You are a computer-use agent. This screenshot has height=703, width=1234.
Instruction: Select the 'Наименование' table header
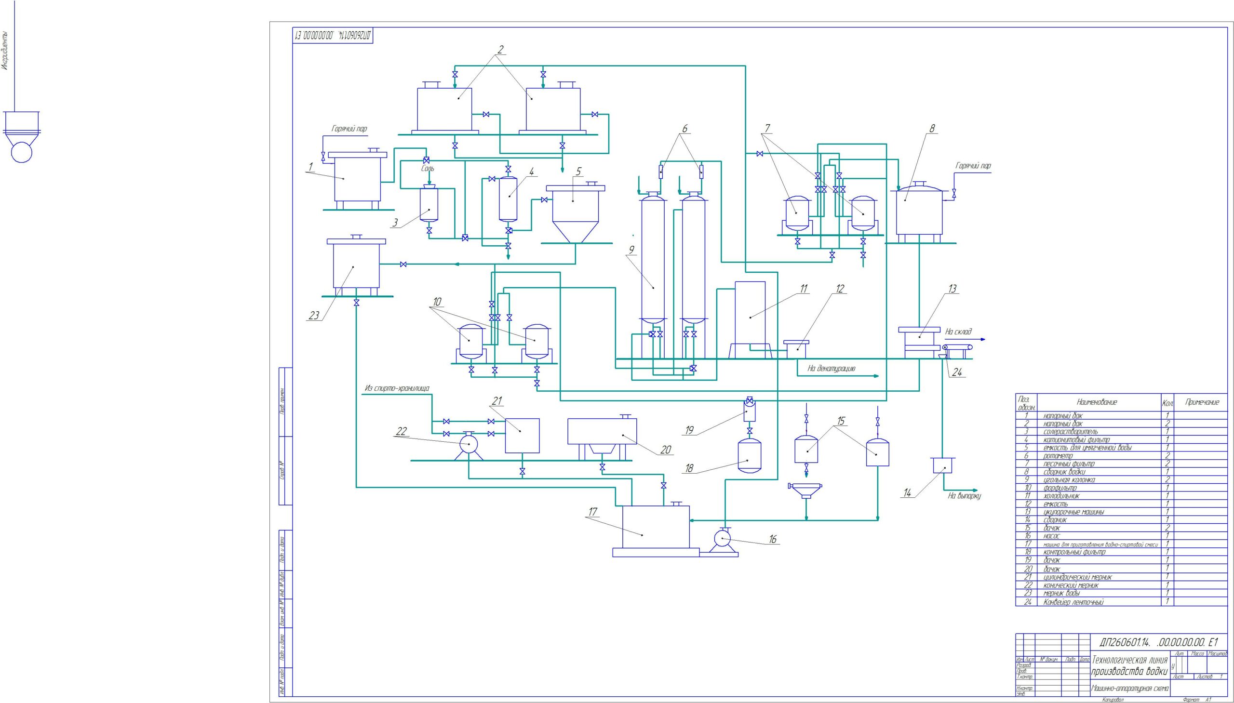[1097, 402]
